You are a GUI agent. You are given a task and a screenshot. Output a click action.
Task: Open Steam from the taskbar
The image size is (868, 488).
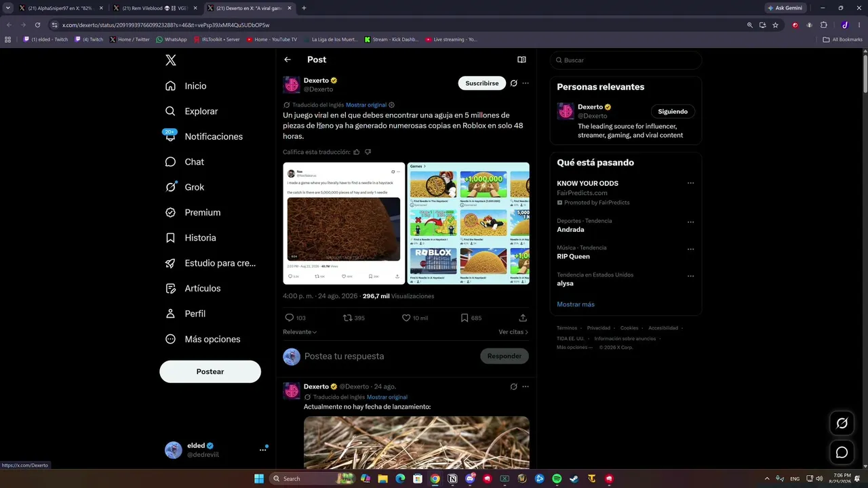(574, 479)
